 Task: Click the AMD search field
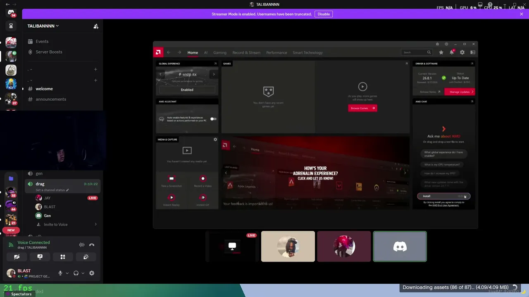point(417,52)
